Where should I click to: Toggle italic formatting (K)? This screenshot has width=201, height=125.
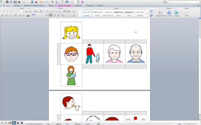point(6,15)
